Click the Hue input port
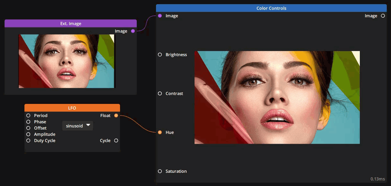The height and width of the screenshot is (186, 391). 160,132
